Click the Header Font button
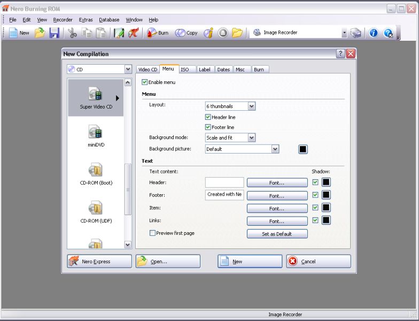The height and width of the screenshot is (321, 419). pyautogui.click(x=277, y=183)
